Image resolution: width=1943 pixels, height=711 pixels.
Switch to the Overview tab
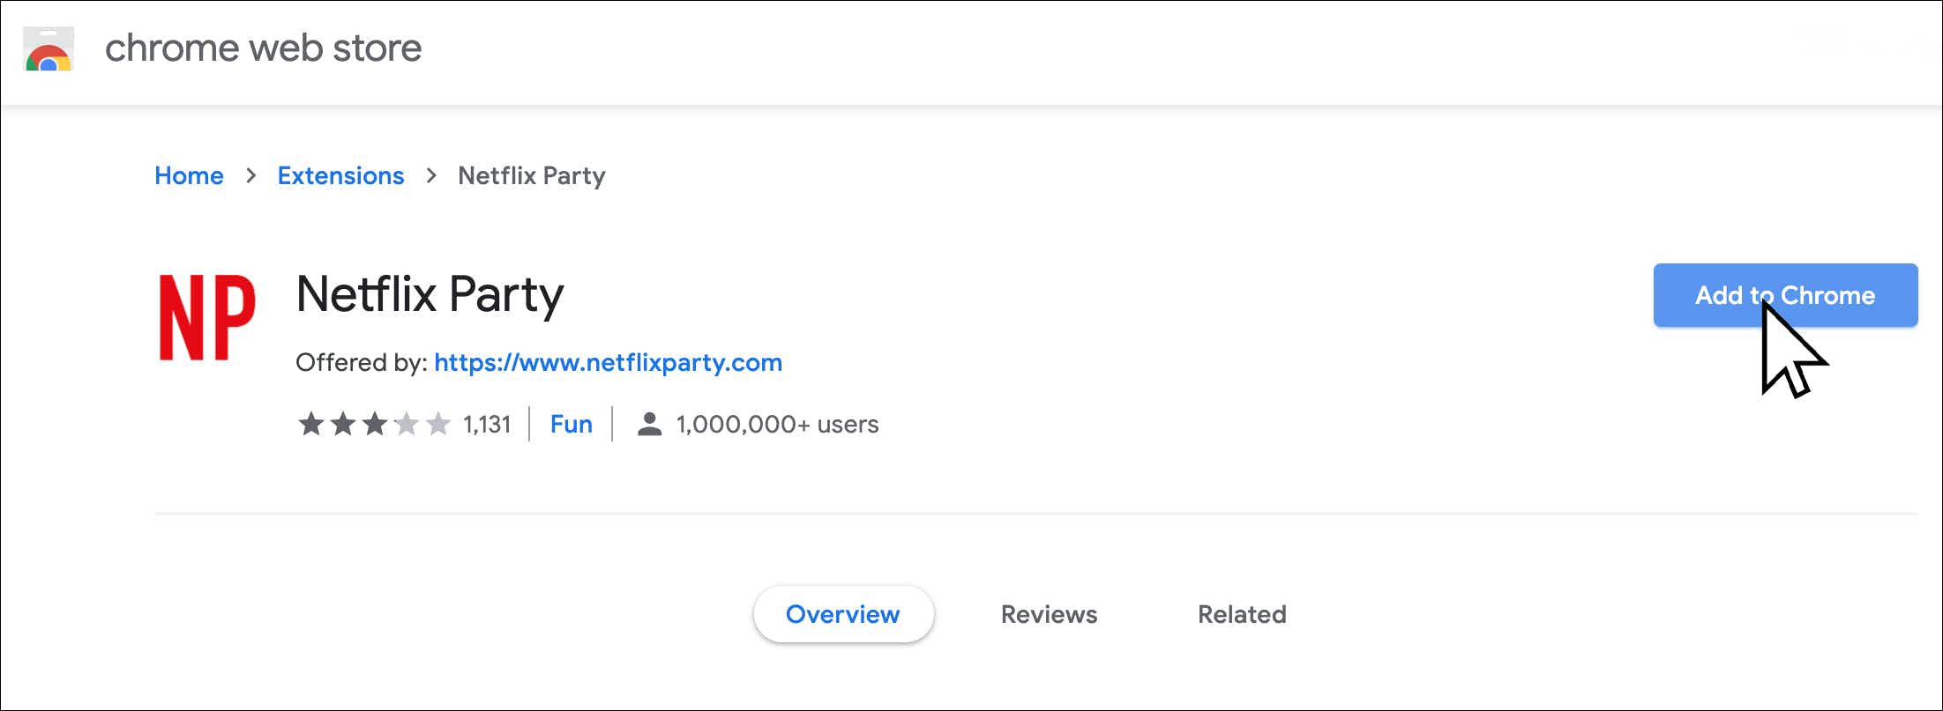tap(842, 614)
